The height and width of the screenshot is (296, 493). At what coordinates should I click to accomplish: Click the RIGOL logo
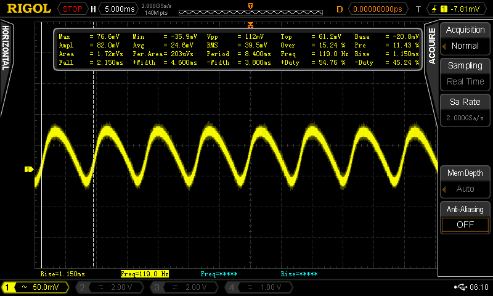(x=29, y=9)
